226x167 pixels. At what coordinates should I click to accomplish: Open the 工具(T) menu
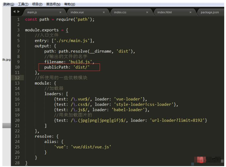[23, 4]
